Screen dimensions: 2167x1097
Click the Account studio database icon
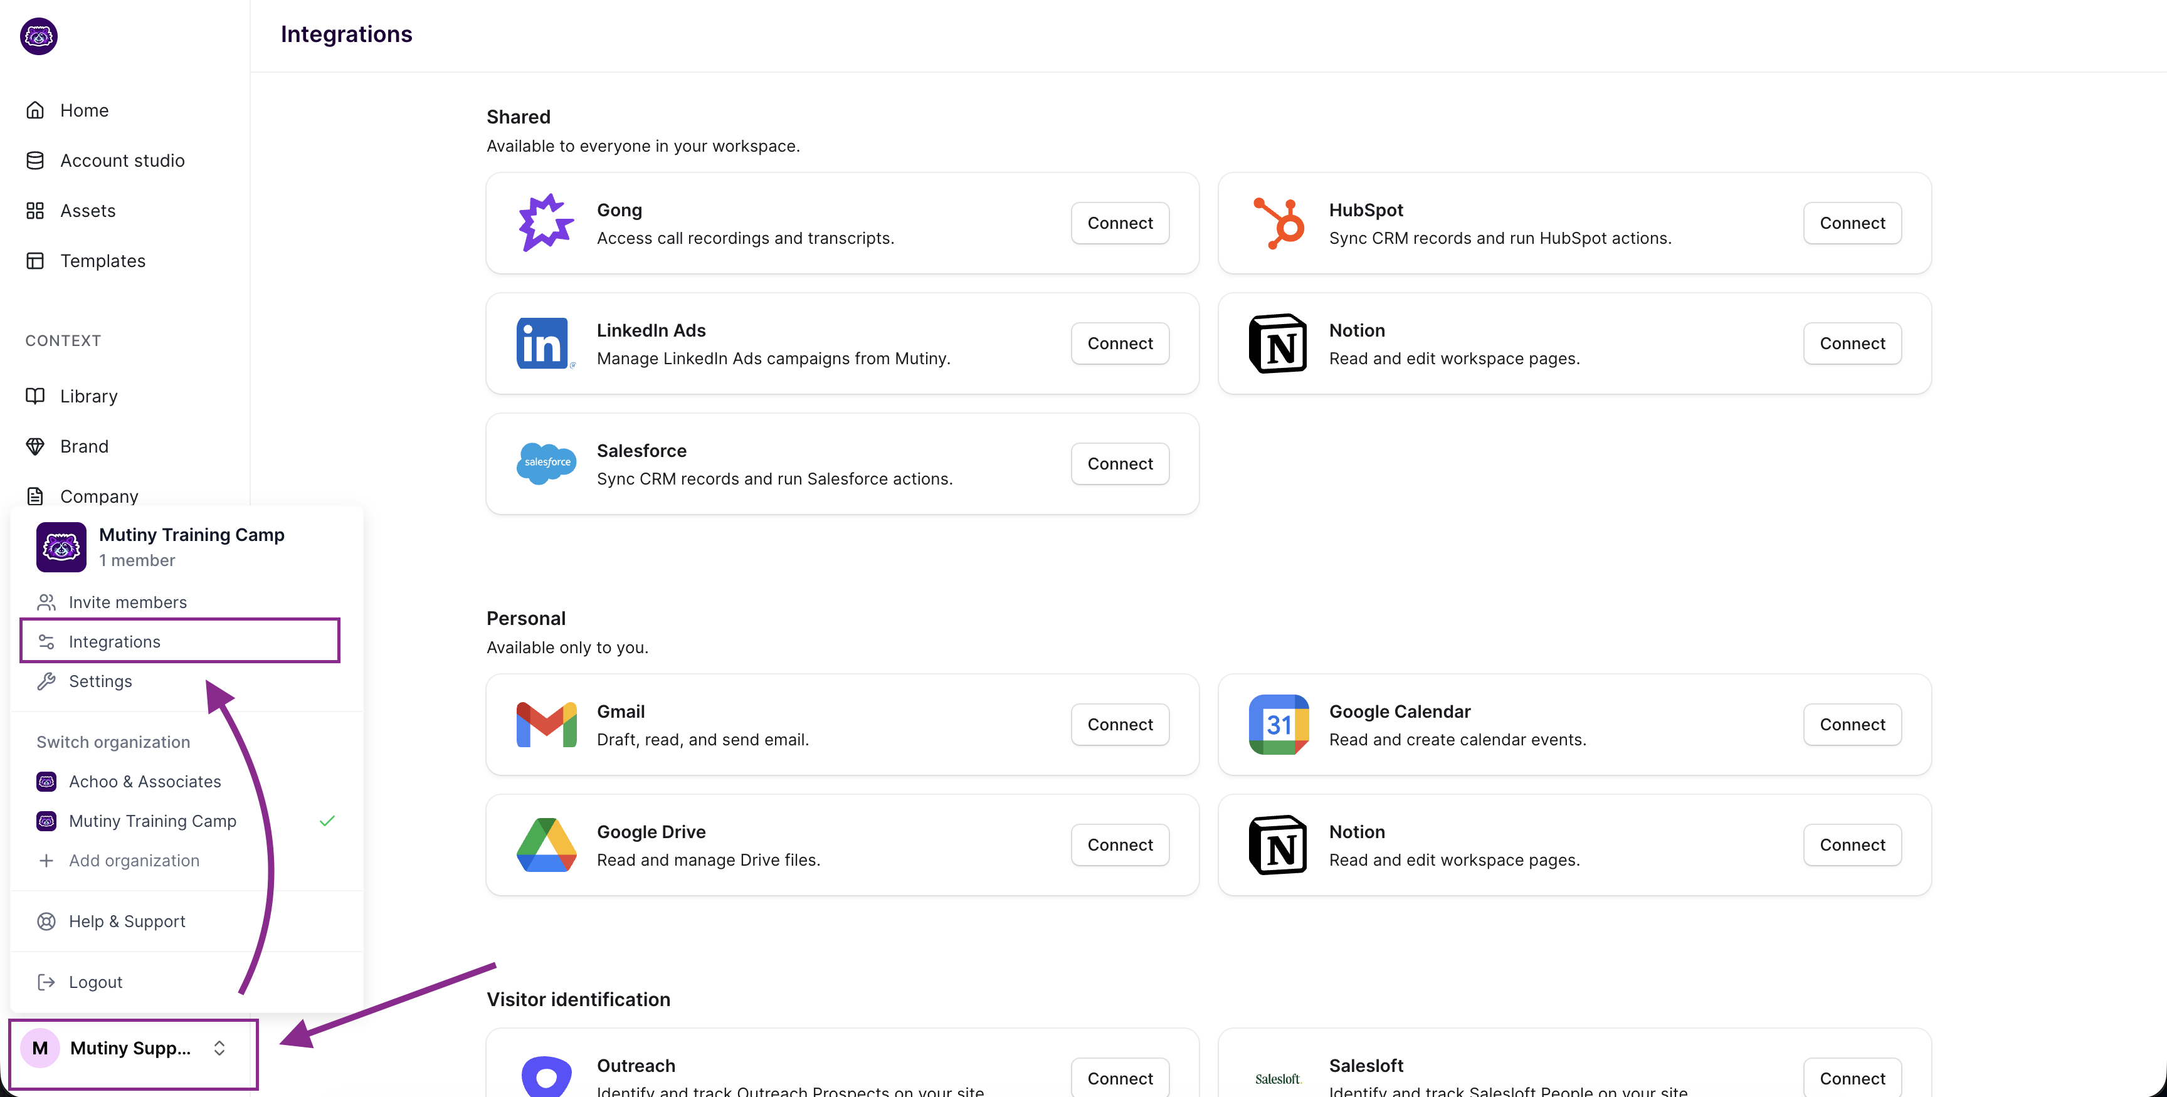35,160
